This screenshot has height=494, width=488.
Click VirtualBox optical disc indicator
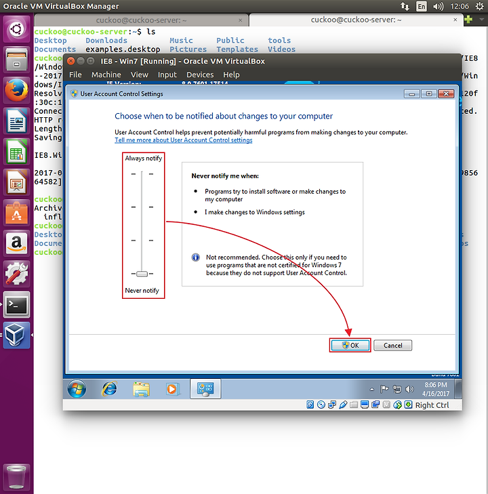tap(321, 405)
